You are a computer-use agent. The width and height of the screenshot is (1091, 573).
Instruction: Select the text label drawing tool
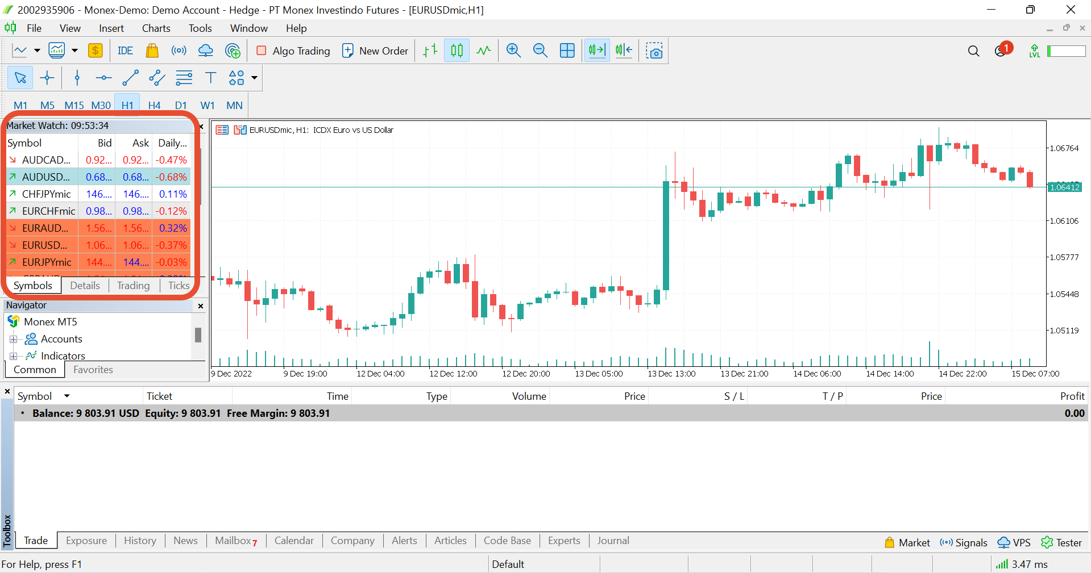[210, 78]
